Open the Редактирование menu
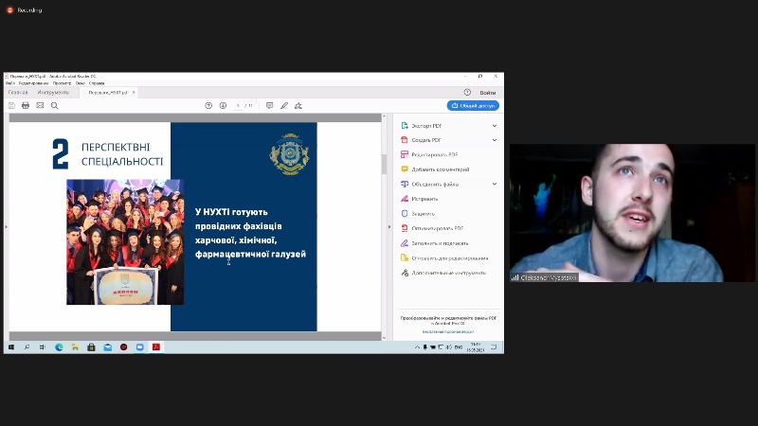Screen dimensions: 758x426 point(33,83)
